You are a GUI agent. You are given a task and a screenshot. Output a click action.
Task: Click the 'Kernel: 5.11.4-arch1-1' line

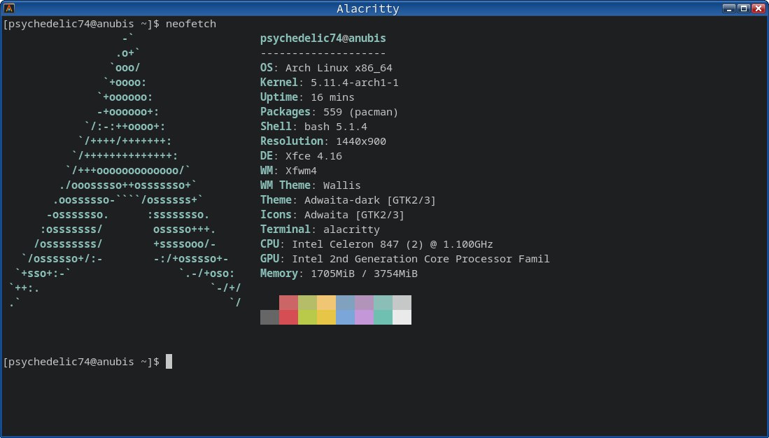[330, 83]
